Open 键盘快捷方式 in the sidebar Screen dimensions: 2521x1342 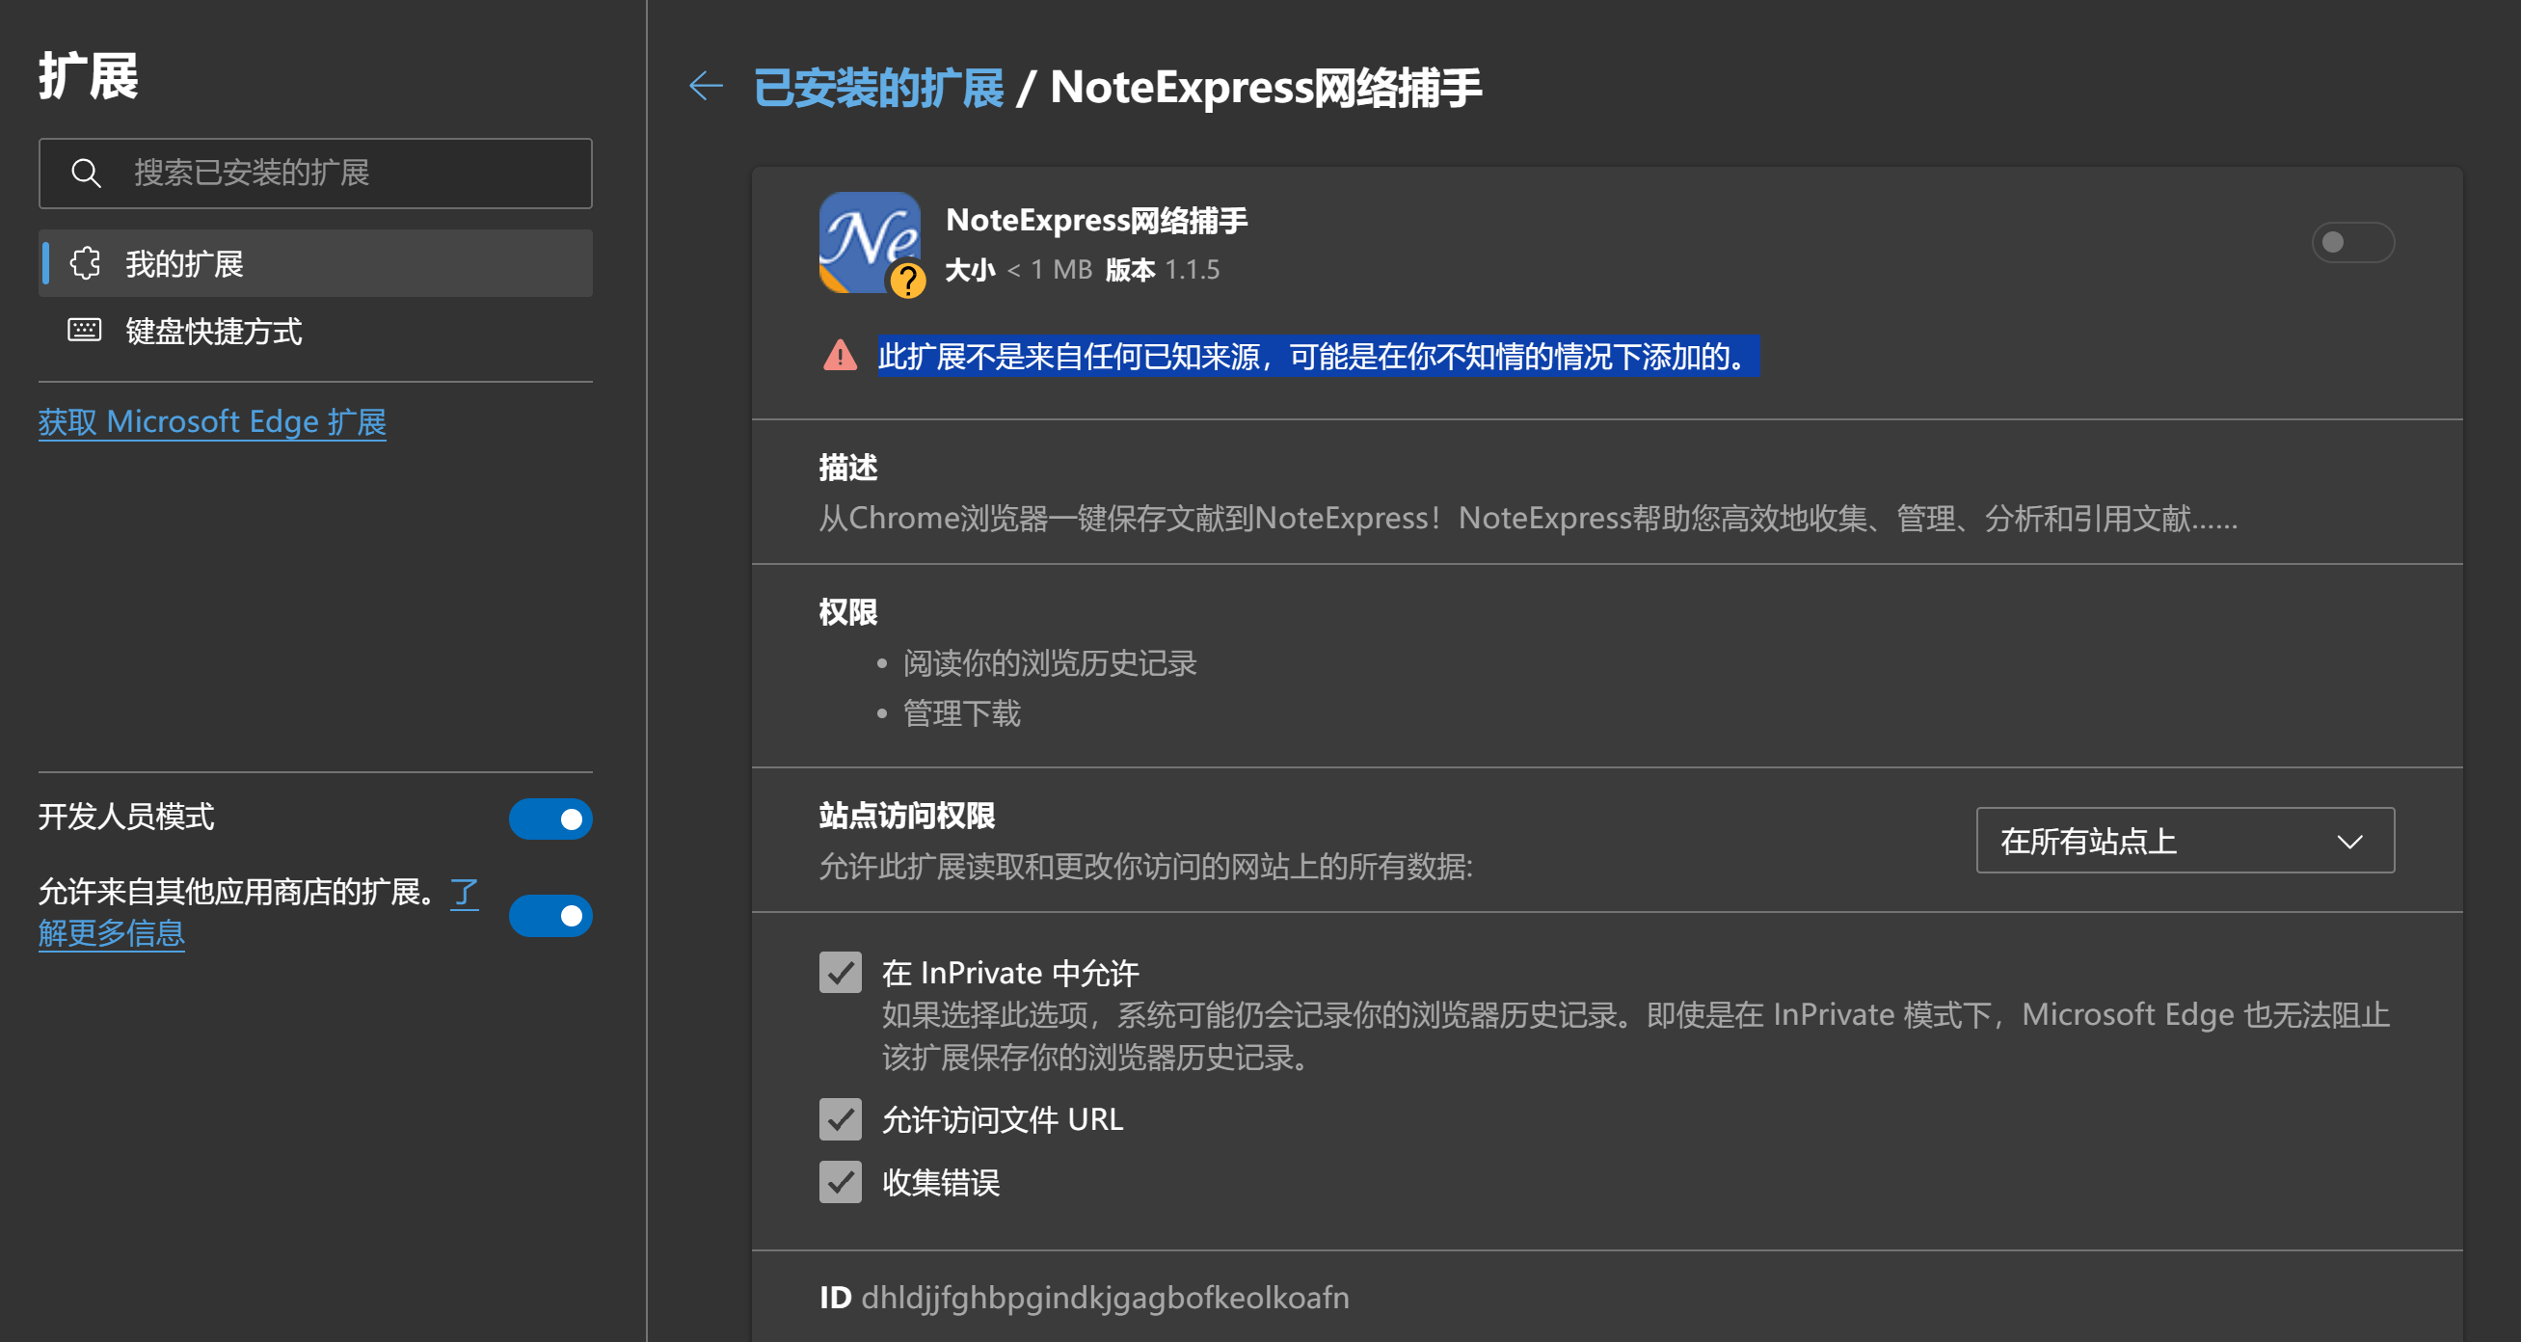point(315,331)
